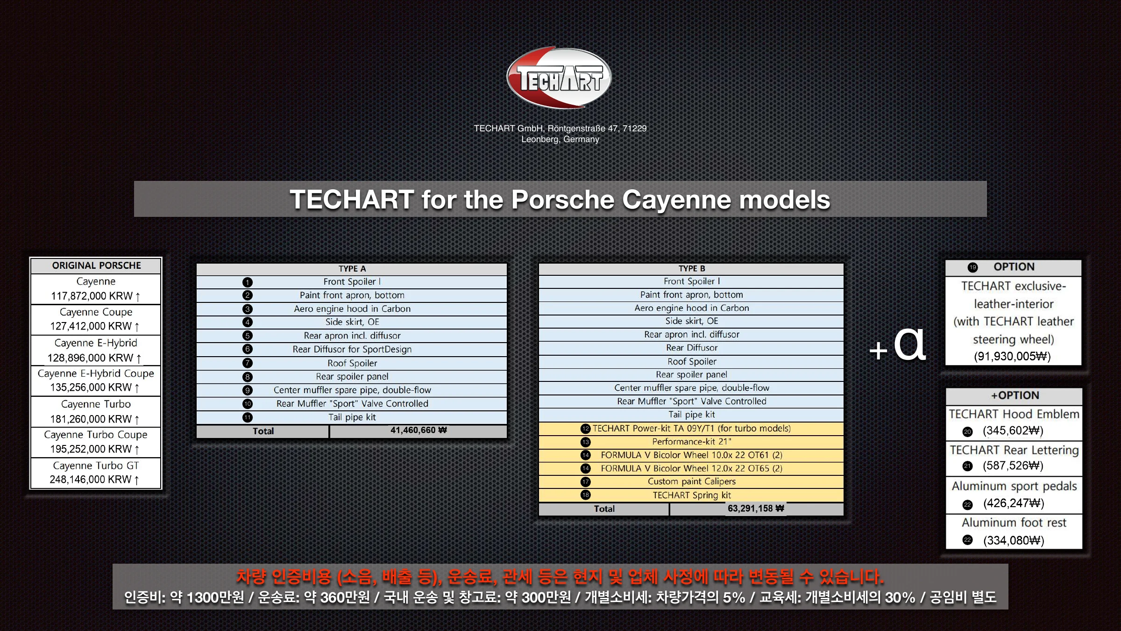Click the Total label in Type A table

(x=263, y=431)
